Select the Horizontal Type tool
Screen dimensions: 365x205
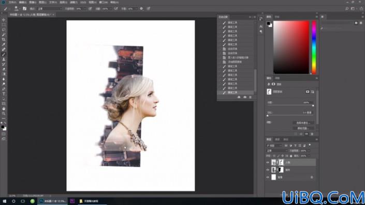(x=4, y=94)
